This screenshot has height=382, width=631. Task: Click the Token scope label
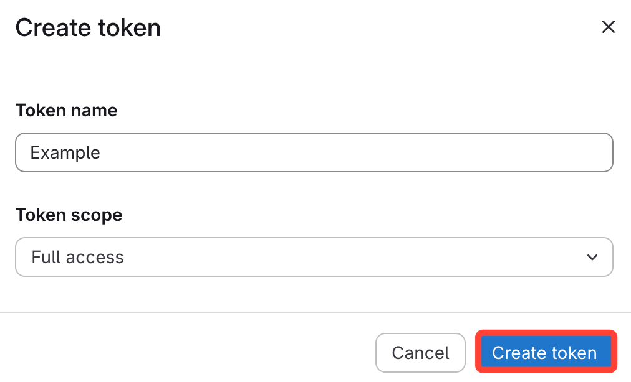pyautogui.click(x=69, y=215)
